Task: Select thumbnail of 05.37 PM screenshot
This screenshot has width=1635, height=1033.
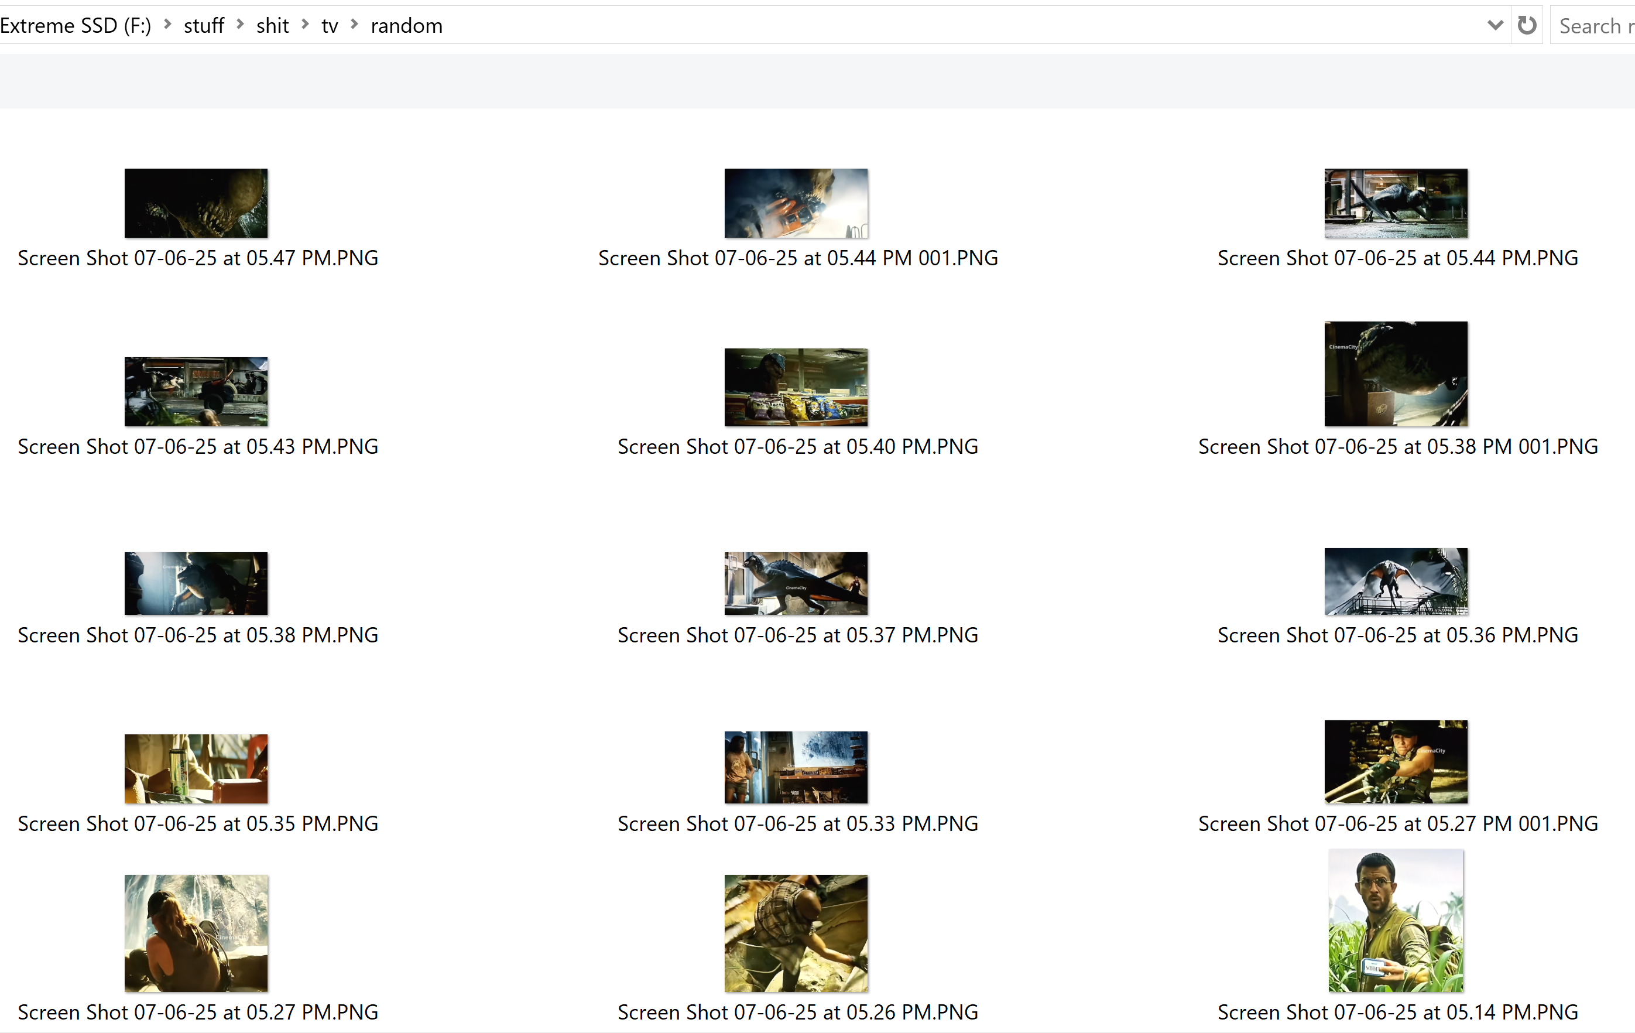Action: tap(796, 583)
